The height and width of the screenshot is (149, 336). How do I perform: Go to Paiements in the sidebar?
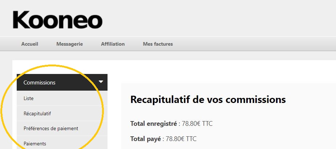point(62,143)
